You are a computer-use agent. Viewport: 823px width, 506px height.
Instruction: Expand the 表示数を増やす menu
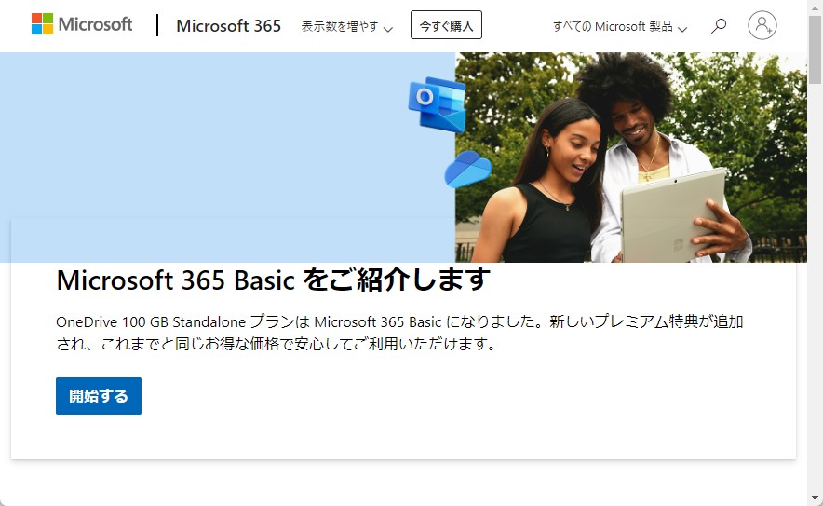(347, 26)
